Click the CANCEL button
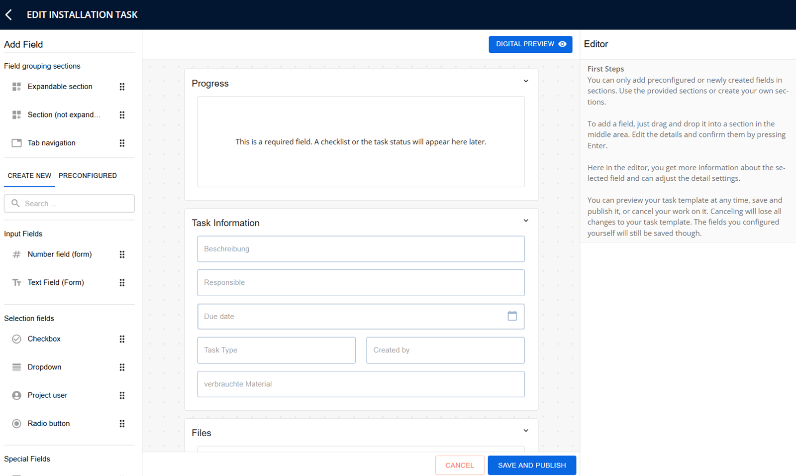The image size is (796, 476). 460,465
